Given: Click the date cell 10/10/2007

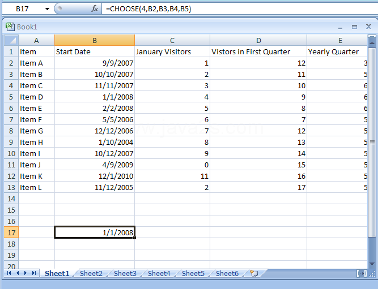Looking at the screenshot, I should tap(95, 74).
